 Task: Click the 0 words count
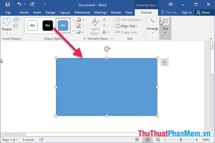point(28,140)
